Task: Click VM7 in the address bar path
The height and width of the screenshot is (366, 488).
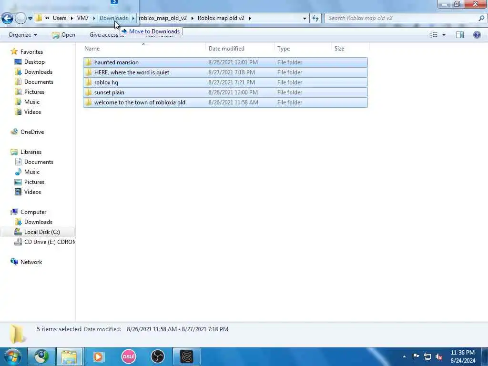Action: (x=83, y=18)
